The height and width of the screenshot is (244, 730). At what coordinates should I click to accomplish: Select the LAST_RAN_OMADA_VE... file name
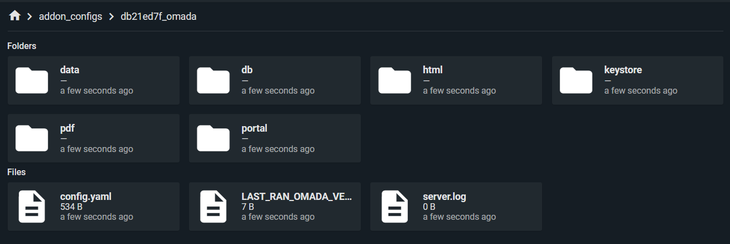(296, 197)
